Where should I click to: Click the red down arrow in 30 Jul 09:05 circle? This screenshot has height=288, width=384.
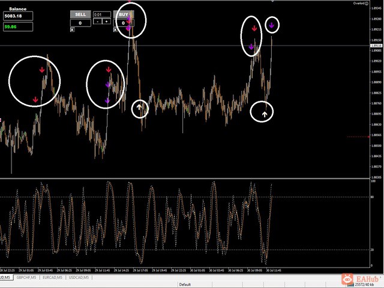point(254,28)
